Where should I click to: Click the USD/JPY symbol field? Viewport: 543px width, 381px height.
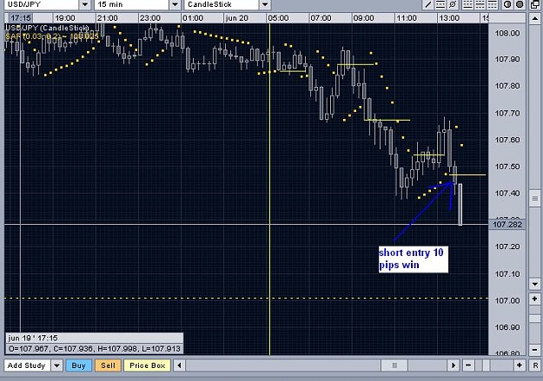tap(41, 4)
